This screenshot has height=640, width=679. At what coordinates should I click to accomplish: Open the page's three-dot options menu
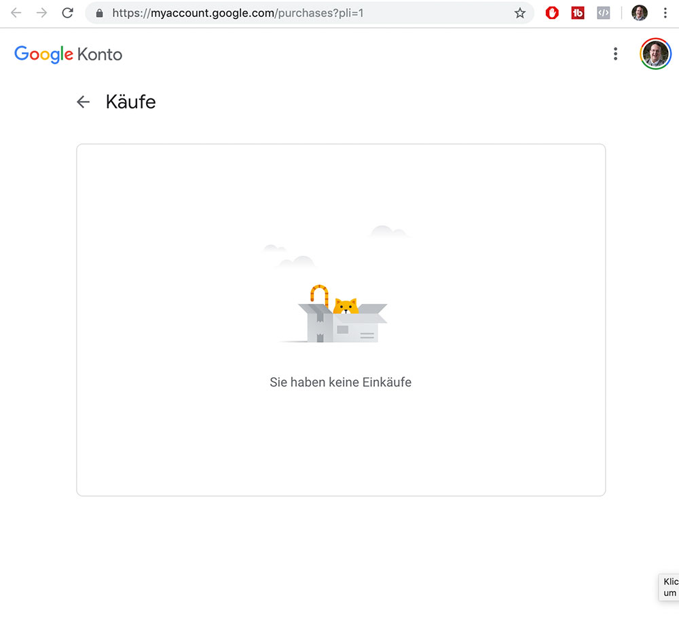(615, 54)
